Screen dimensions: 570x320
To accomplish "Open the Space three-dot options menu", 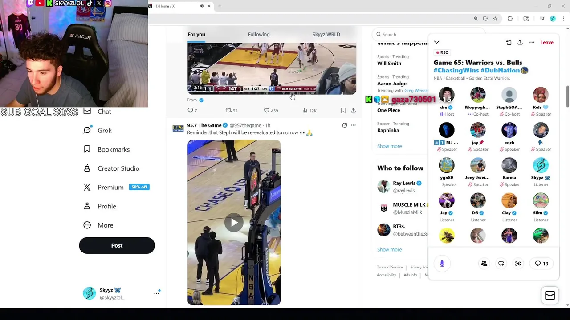I will (x=532, y=42).
